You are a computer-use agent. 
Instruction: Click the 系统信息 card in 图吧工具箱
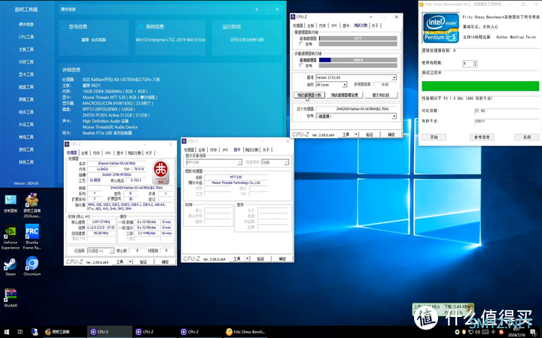coord(170,38)
